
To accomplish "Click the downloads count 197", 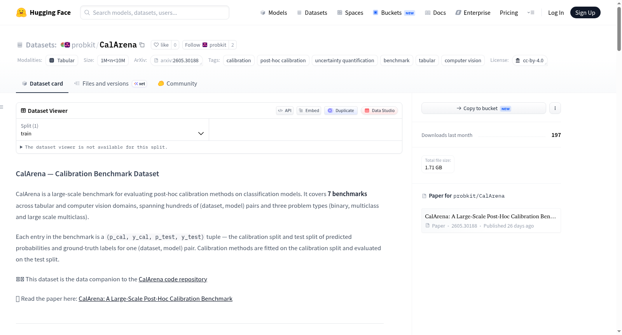I will tap(556, 135).
